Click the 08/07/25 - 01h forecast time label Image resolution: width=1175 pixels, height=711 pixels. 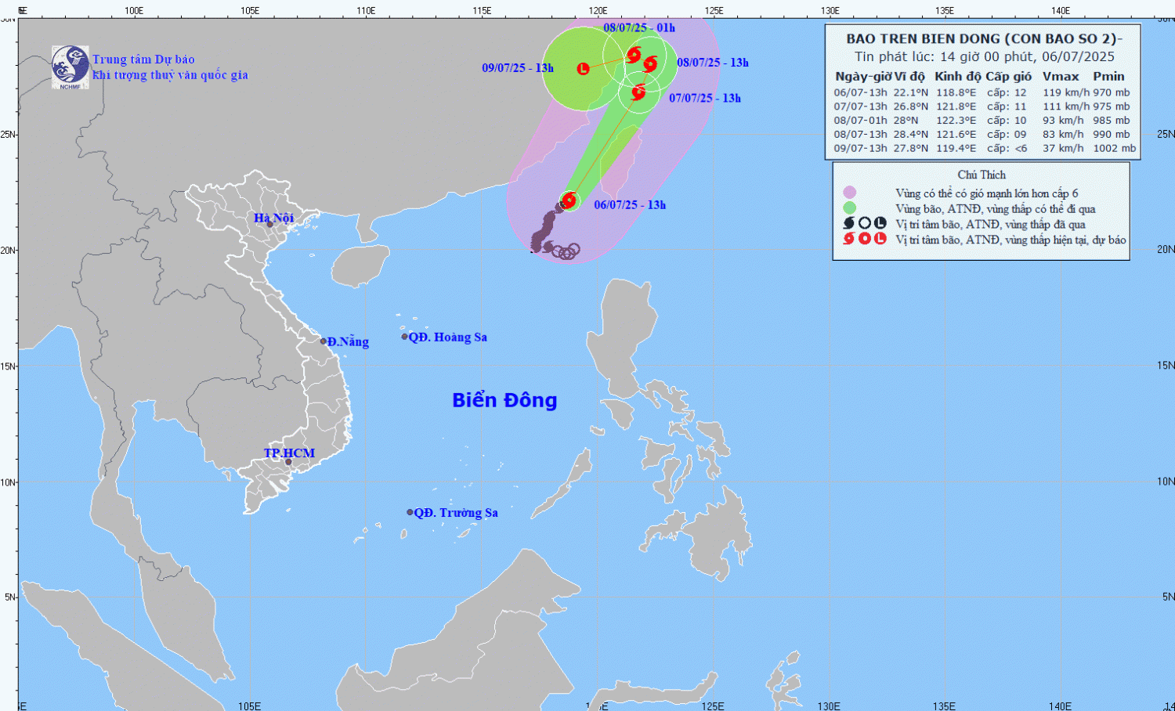click(x=639, y=27)
